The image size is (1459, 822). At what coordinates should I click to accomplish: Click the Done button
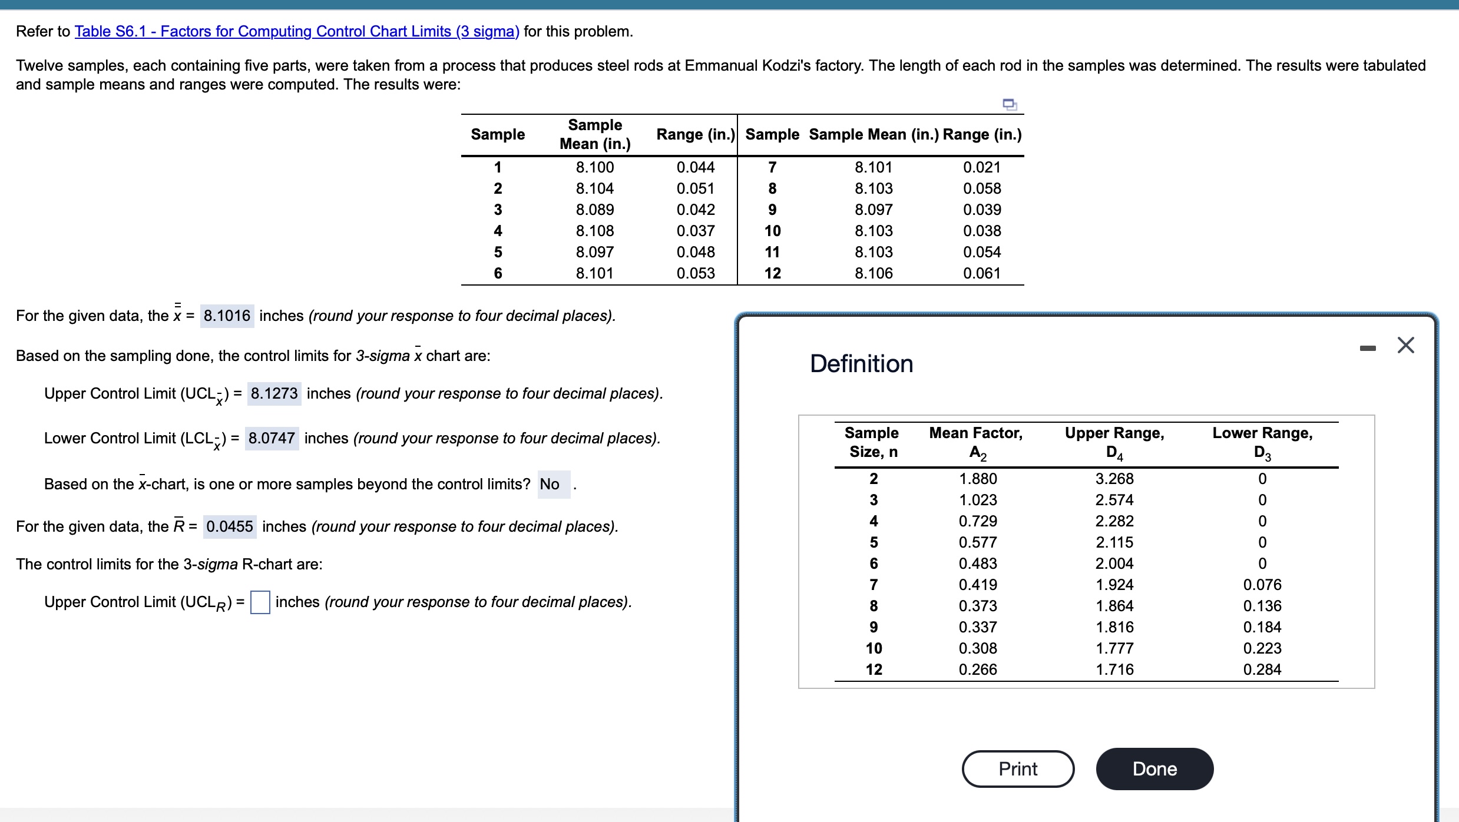coord(1154,768)
